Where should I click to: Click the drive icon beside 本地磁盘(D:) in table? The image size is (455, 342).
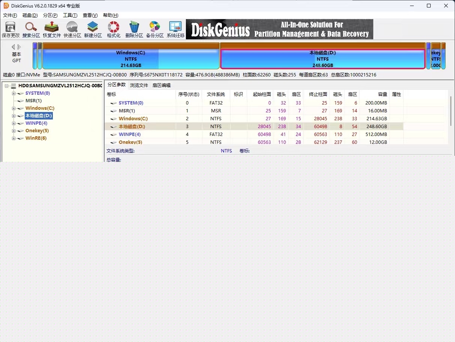coord(114,127)
